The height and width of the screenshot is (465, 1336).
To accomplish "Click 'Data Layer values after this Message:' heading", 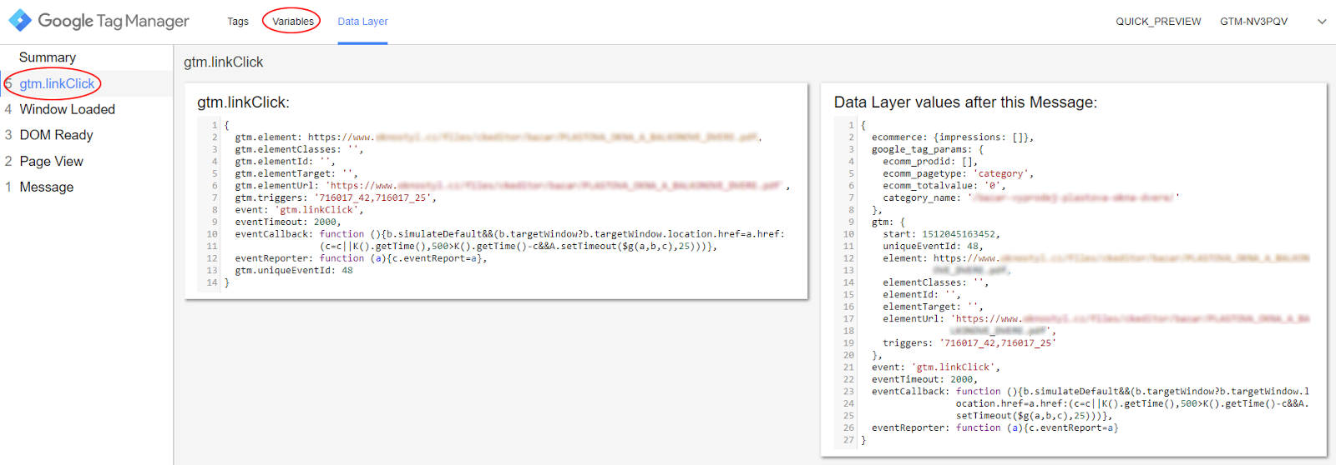I will click(x=965, y=102).
